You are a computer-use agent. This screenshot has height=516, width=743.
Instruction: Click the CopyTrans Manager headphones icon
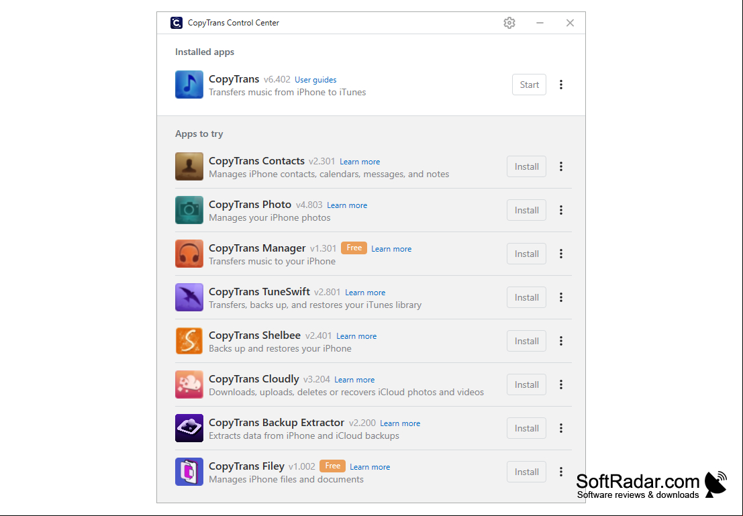click(x=189, y=254)
